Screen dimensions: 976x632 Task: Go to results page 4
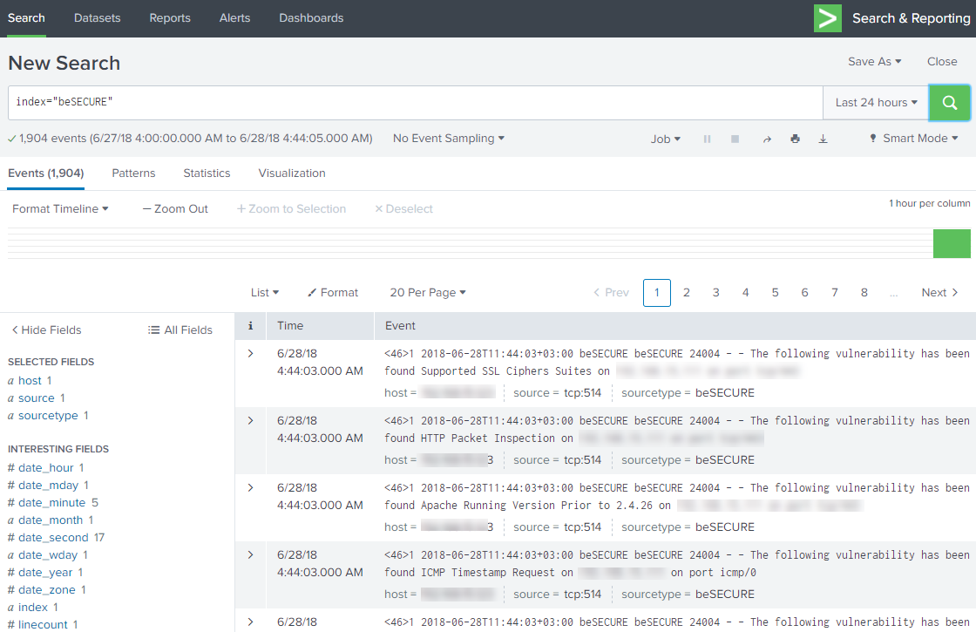point(746,293)
